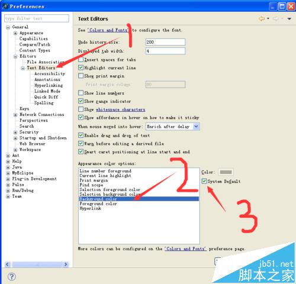Image resolution: width=296 pixels, height=284 pixels.
Task: Open the 'Colors and Fonts' link at top
Action: coord(108,30)
